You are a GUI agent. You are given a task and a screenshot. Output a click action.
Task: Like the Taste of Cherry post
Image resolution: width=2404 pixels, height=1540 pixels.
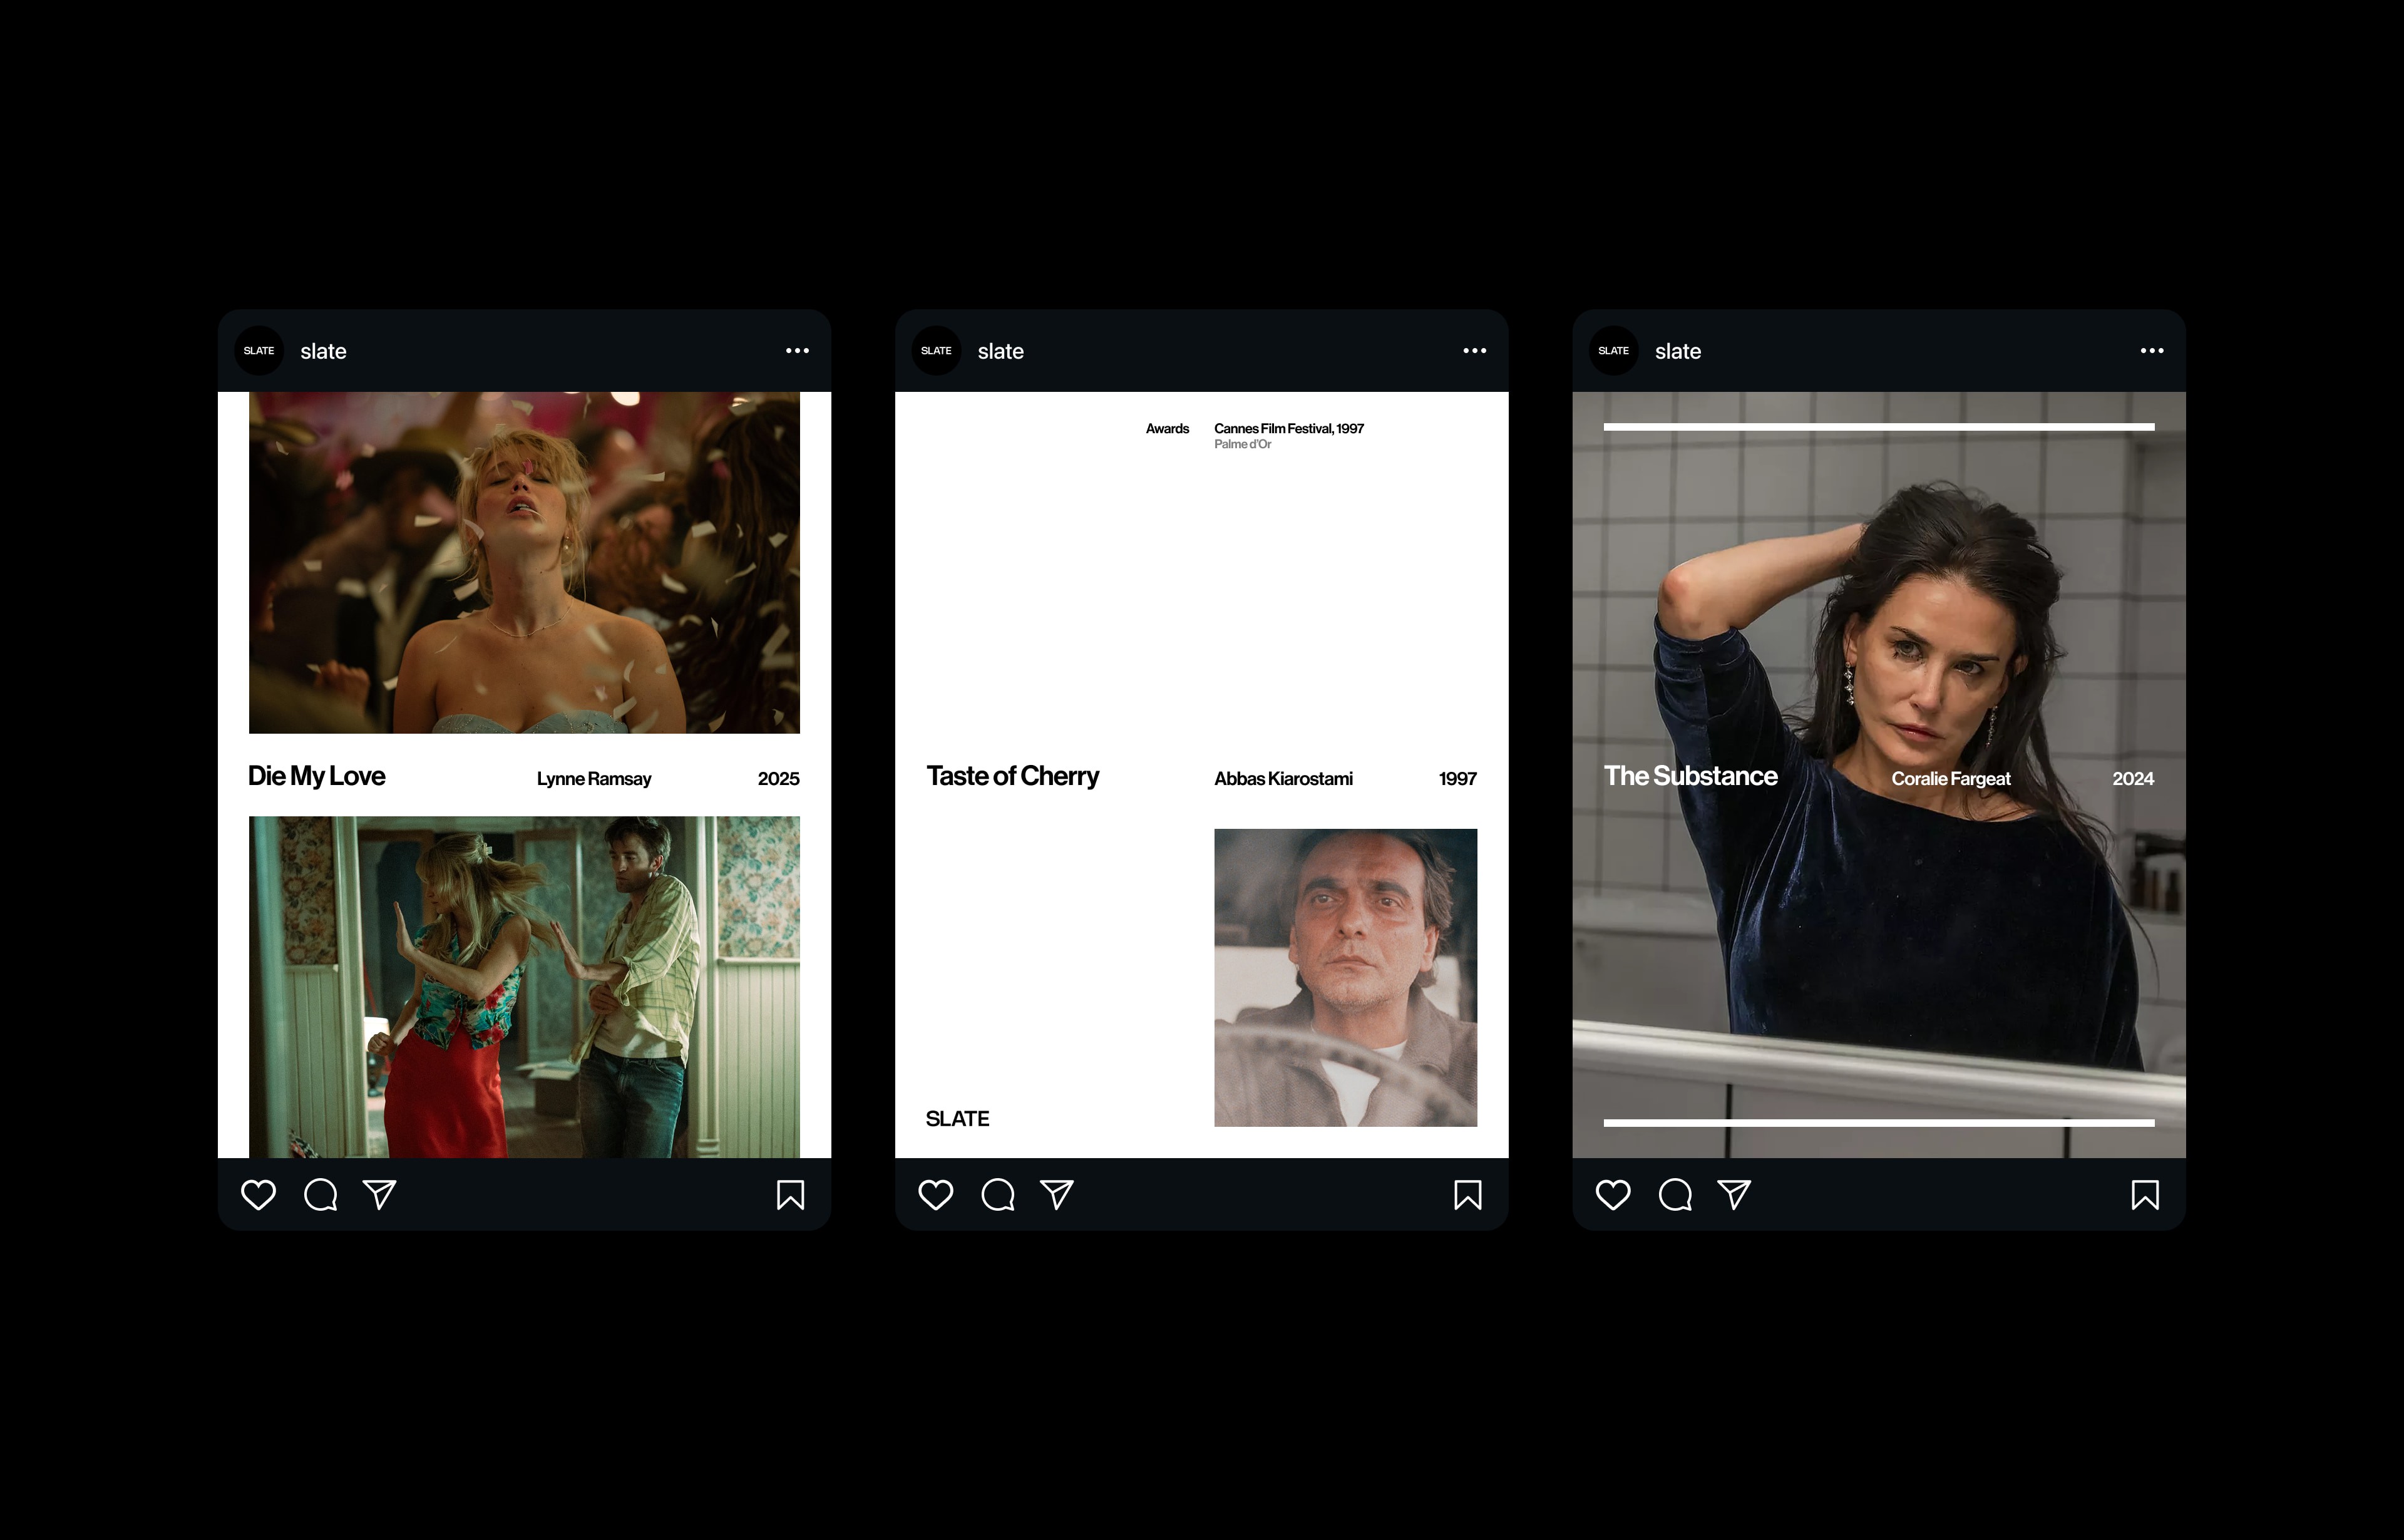[935, 1195]
